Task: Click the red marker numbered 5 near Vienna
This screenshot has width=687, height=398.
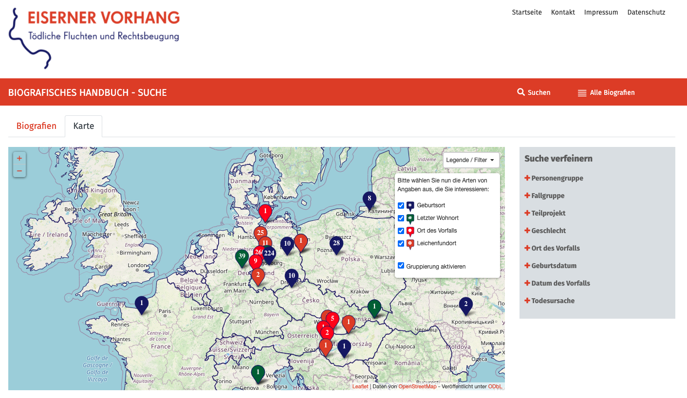Action: pos(333,320)
